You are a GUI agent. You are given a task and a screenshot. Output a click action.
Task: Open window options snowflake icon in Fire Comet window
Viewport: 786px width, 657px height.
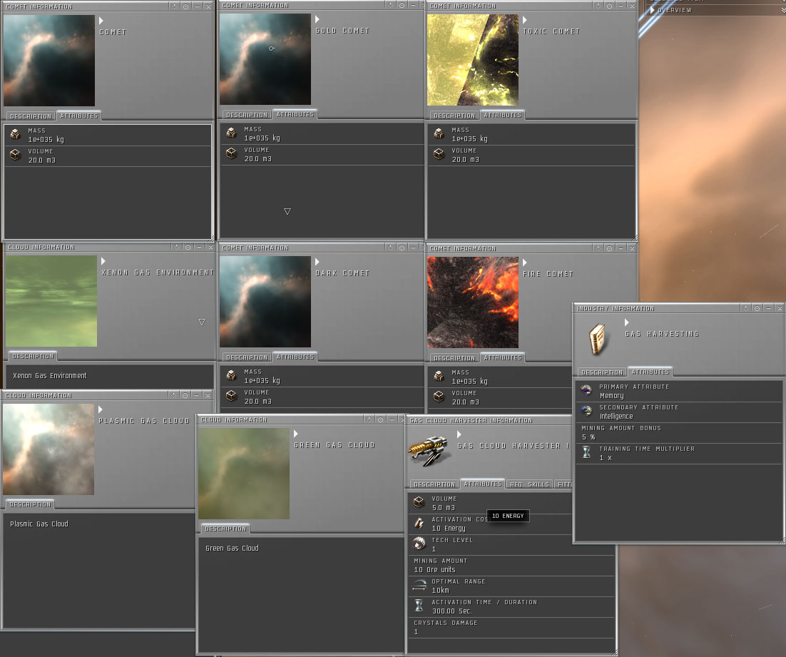click(598, 248)
